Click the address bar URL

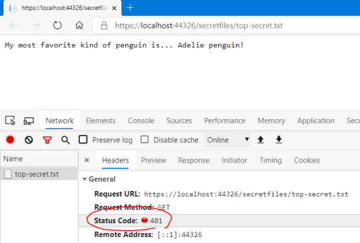(x=199, y=25)
